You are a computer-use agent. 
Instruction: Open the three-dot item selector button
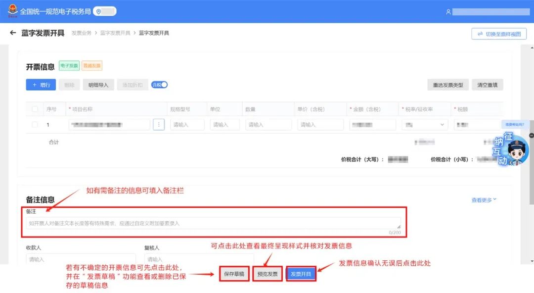coord(158,125)
